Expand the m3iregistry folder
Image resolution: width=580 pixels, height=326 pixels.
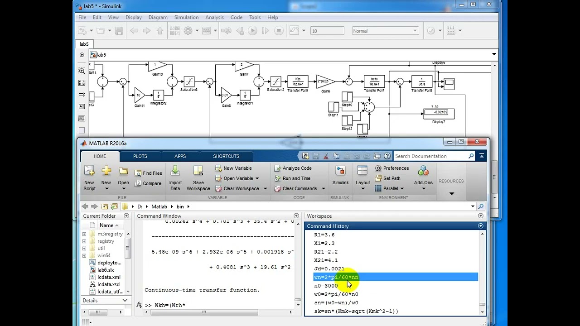(x=84, y=234)
